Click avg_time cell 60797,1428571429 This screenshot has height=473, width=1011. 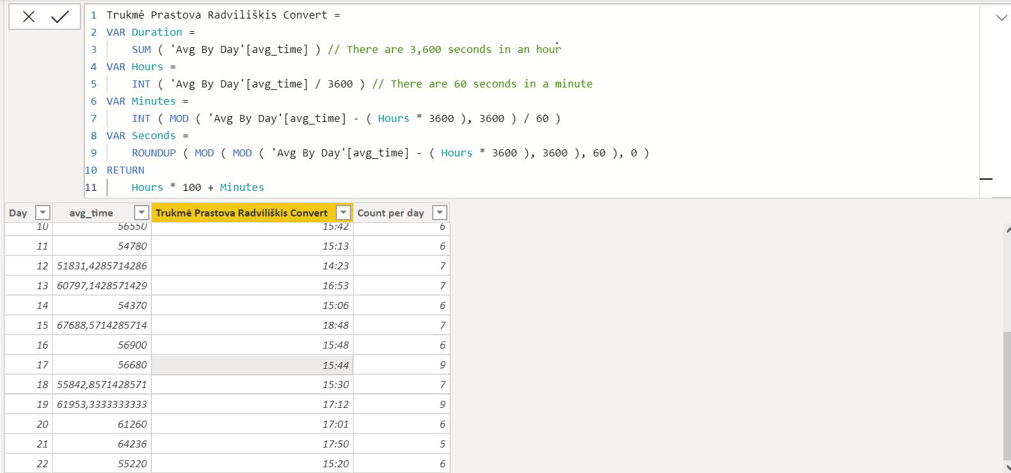102,285
